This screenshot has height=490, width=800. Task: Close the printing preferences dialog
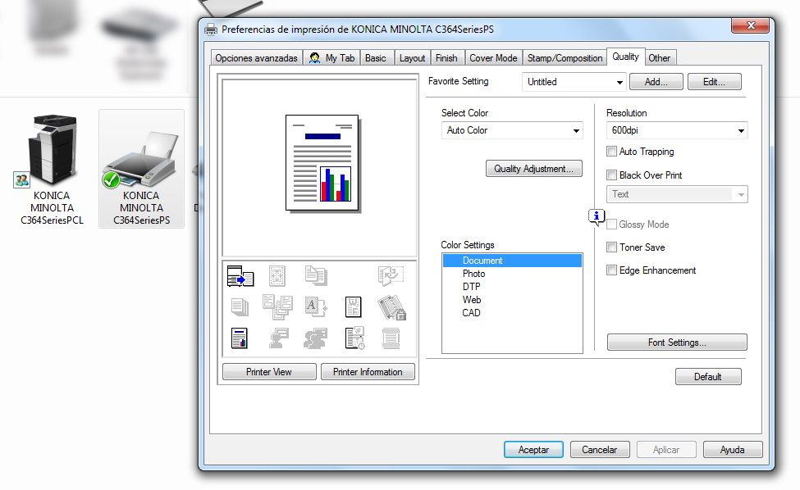click(x=750, y=25)
